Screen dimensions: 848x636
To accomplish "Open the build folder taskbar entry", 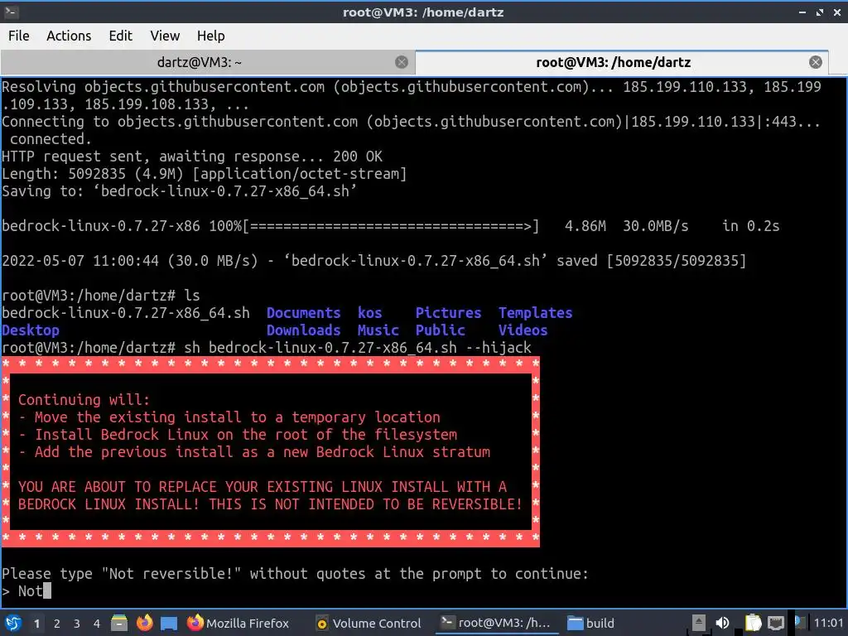I will tap(590, 623).
